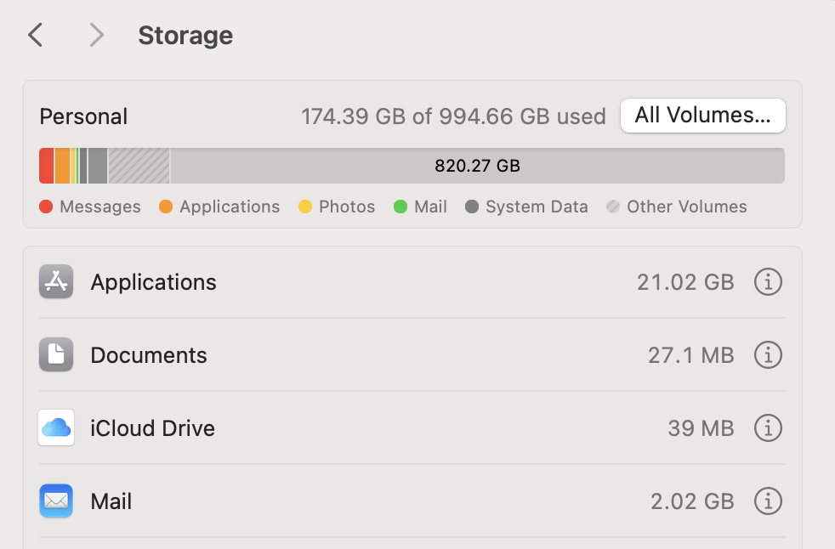Click the back navigation chevron

[35, 35]
